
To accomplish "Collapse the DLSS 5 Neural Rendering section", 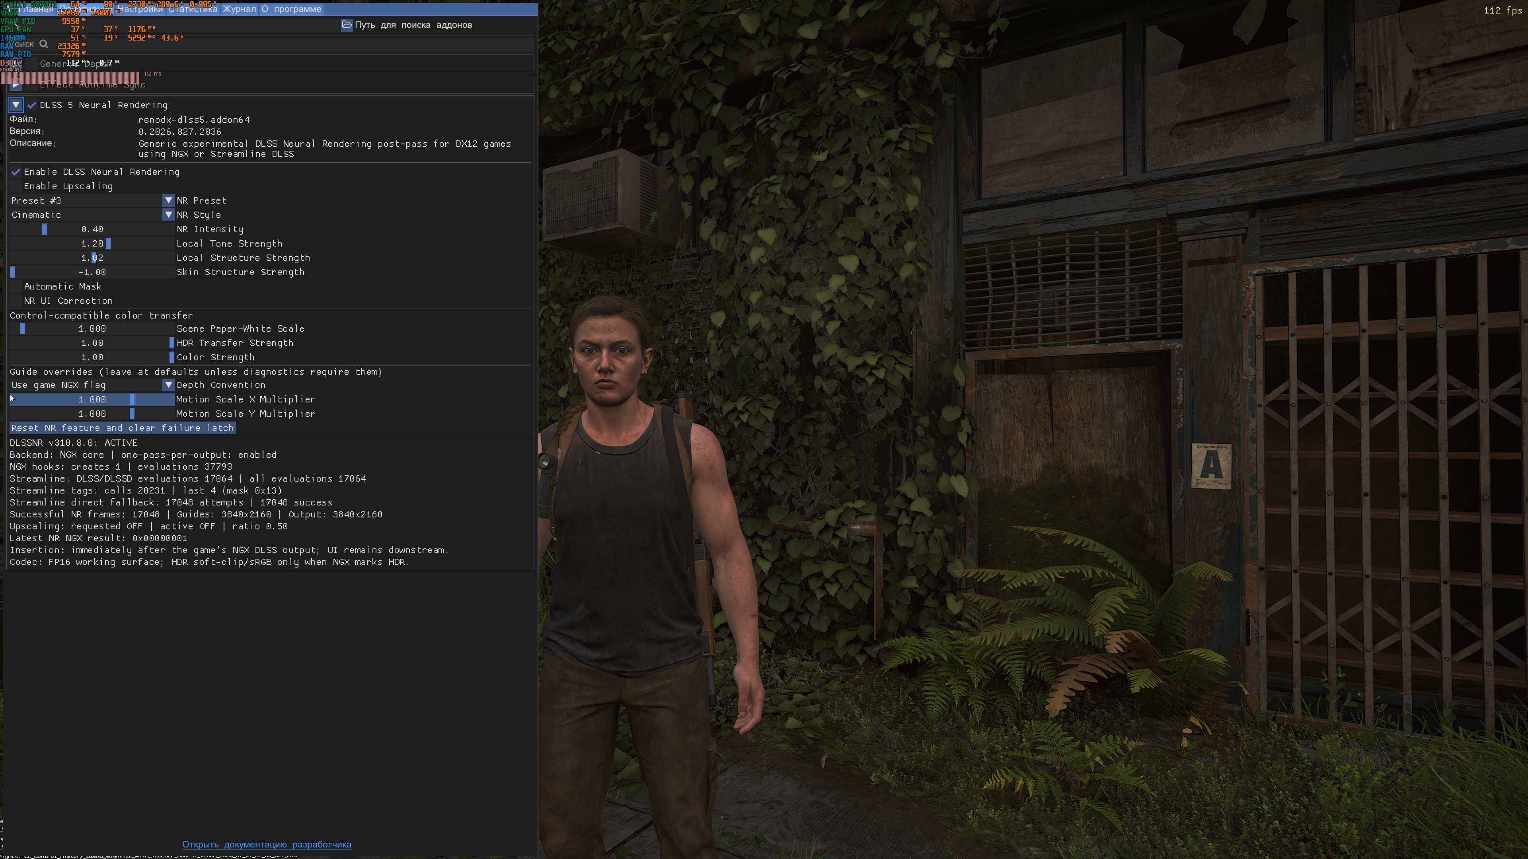I will coord(16,105).
